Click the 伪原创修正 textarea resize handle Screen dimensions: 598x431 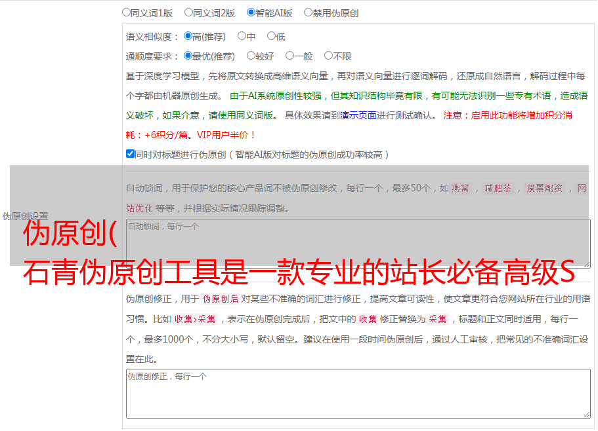tap(587, 415)
